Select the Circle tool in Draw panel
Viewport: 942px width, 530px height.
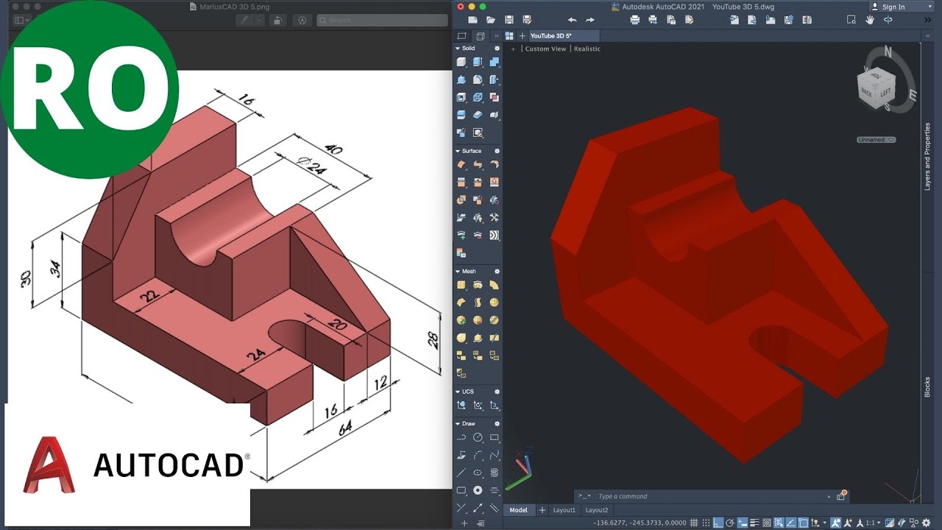[478, 437]
